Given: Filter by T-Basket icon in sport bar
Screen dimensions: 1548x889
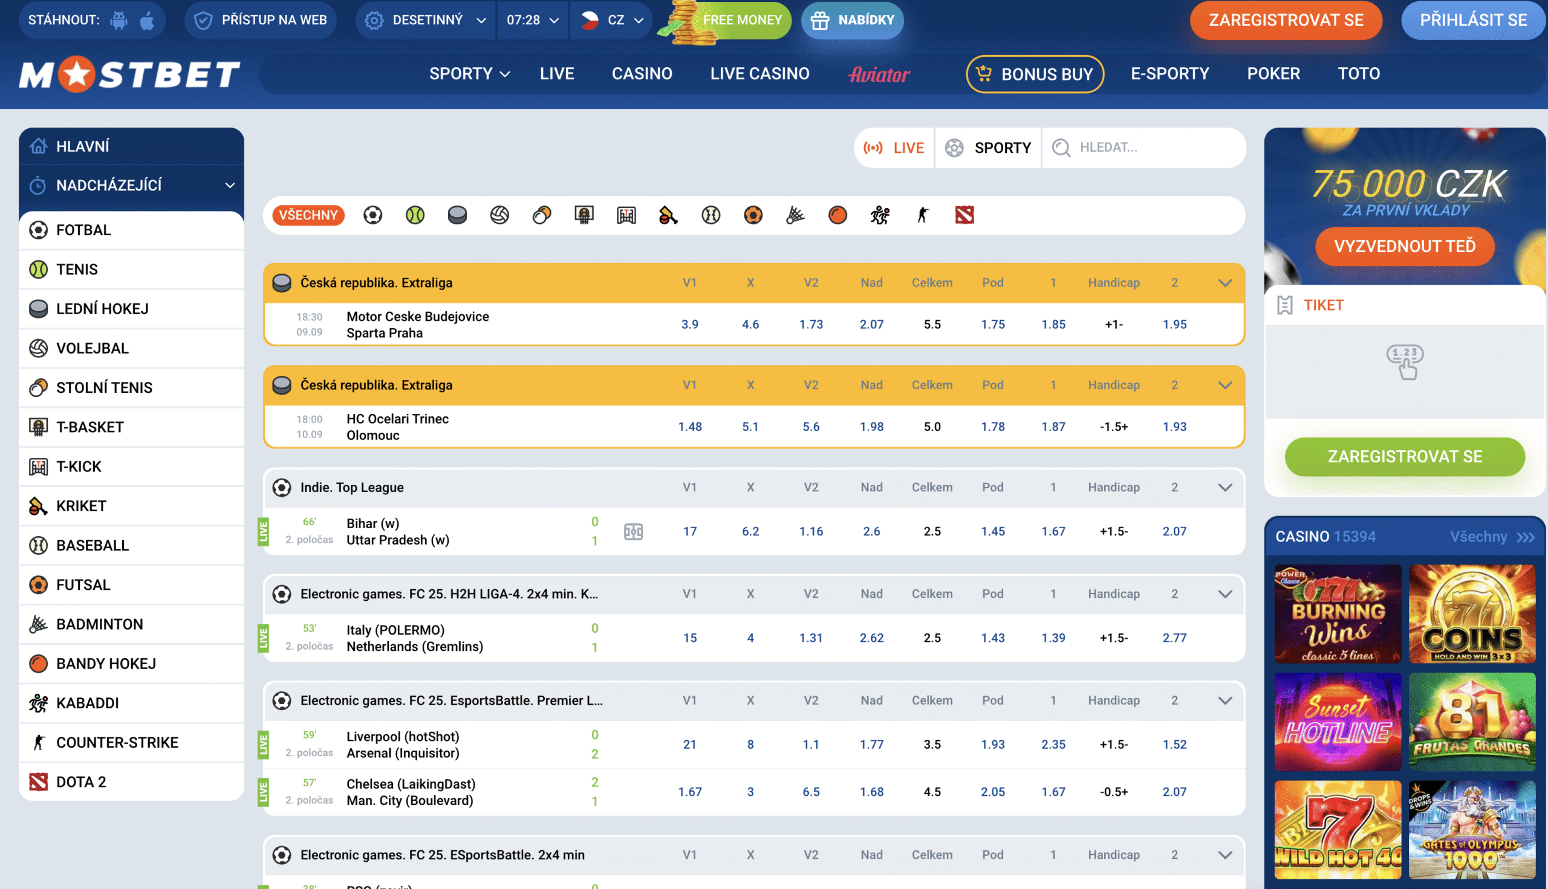Looking at the screenshot, I should (x=584, y=215).
